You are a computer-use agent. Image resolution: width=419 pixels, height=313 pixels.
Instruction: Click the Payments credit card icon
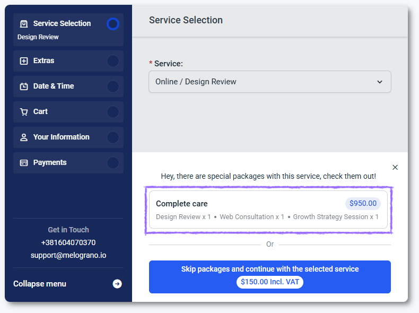(x=23, y=163)
